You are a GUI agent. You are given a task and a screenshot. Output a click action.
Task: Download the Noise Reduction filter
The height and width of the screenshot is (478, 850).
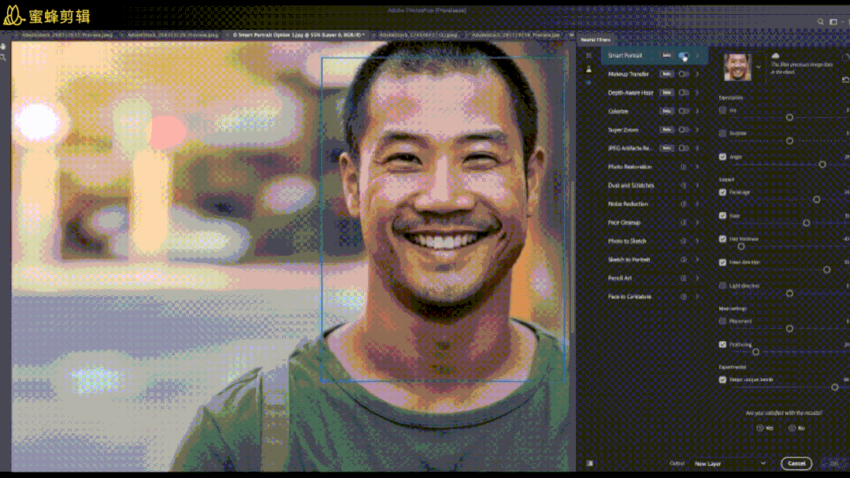(684, 204)
